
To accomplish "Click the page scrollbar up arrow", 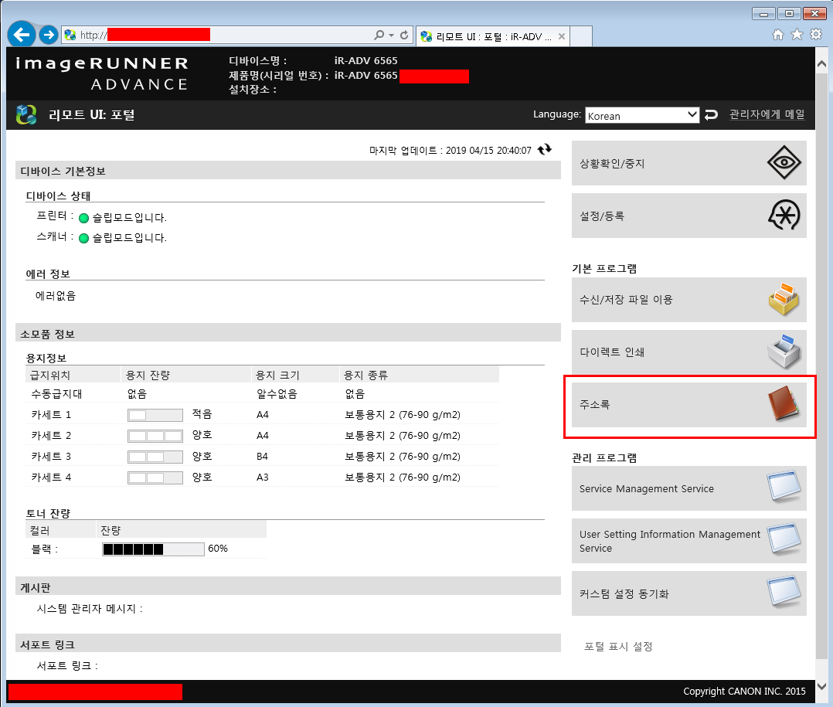I will pos(821,63).
